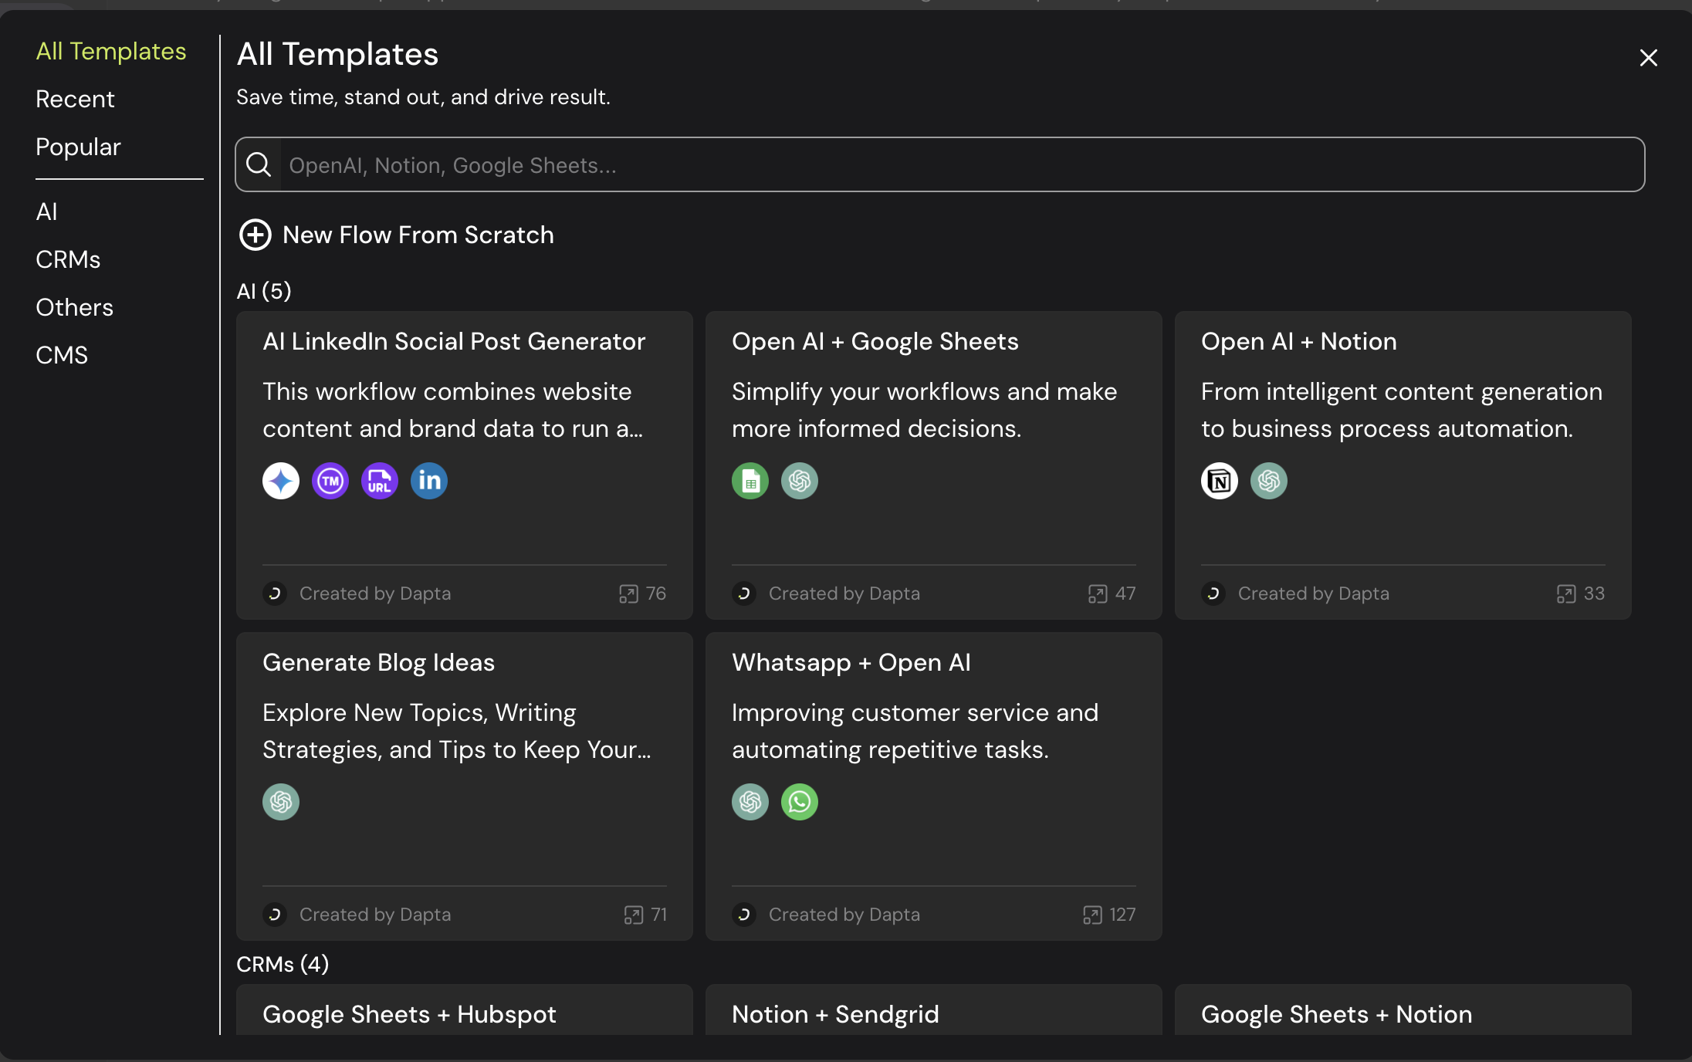The width and height of the screenshot is (1692, 1062).
Task: Click the OpenAI icon in Generate Blog Ideas card
Action: point(281,802)
